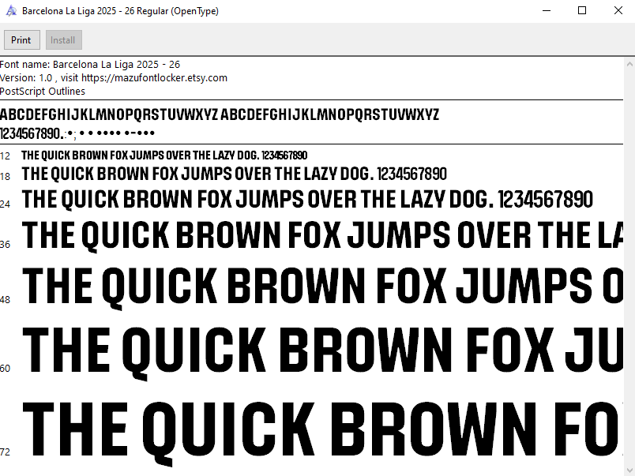This screenshot has width=635, height=476.
Task: Click the mazufontlocker.etsy.com version line
Action: click(x=114, y=78)
